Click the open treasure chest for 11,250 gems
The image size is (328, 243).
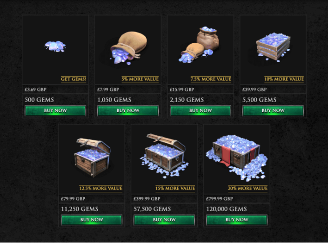click(92, 158)
